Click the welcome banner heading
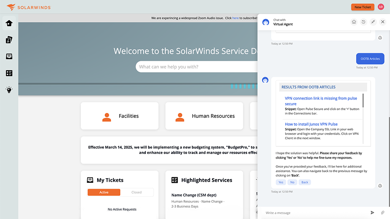This screenshot has width=390, height=219. tap(185, 51)
